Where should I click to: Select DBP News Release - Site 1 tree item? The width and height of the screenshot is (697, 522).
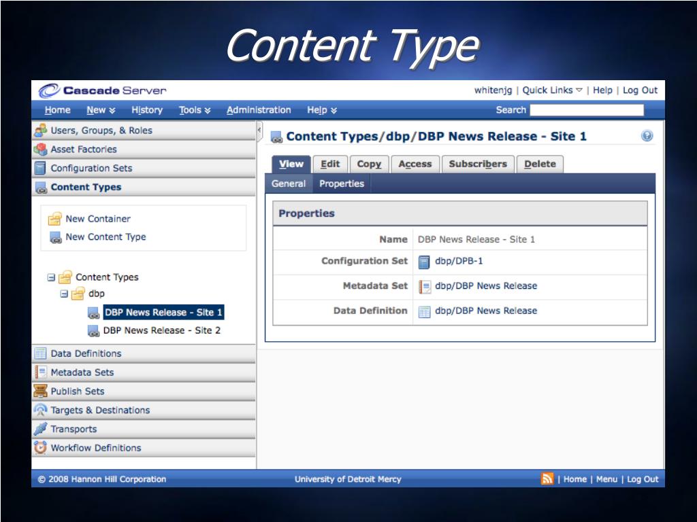point(163,313)
